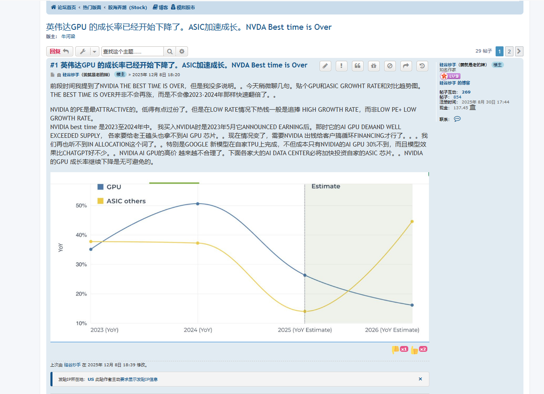The image size is (544, 394).
Task: Select page 1 in pagination
Action: point(499,51)
